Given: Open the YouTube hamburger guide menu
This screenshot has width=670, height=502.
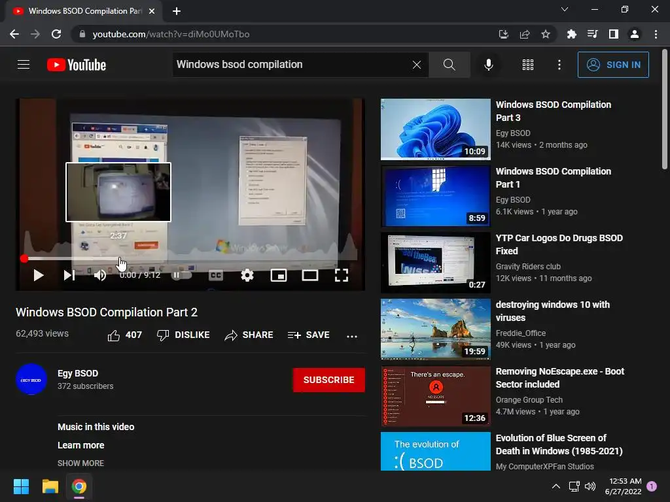Looking at the screenshot, I should 24,65.
